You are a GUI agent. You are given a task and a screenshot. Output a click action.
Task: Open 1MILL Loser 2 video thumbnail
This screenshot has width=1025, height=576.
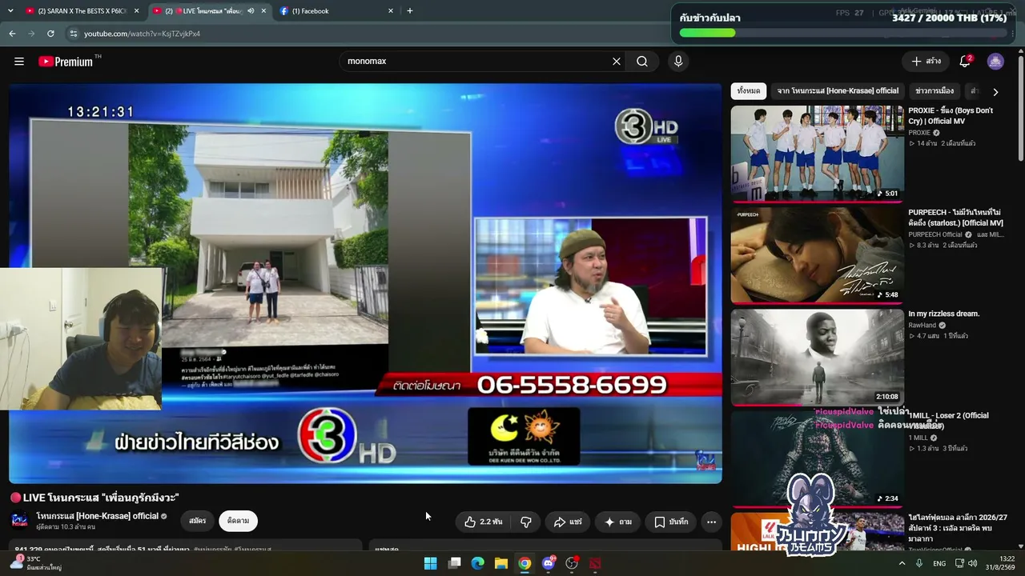tap(817, 458)
